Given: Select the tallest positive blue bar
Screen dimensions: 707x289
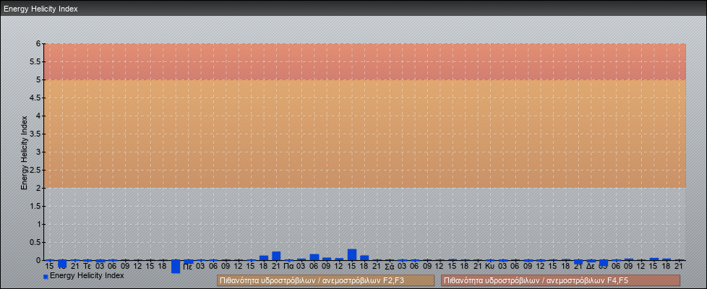Looking at the screenshot, I should click(352, 255).
